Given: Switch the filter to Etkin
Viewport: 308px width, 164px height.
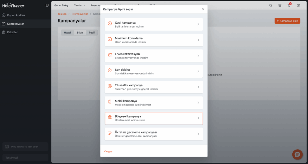Looking at the screenshot, I should [80, 33].
